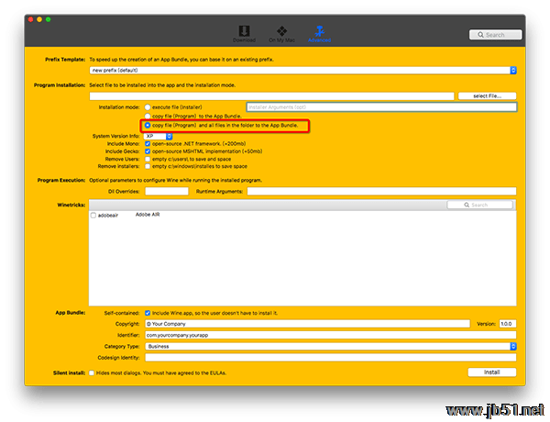Click the toolbar Search field
This screenshot has height=422, width=550.
click(501, 35)
